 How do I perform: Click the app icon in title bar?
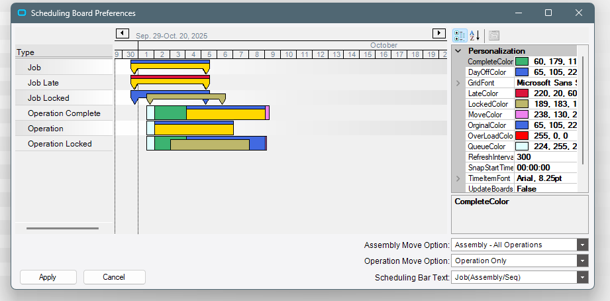pos(23,13)
